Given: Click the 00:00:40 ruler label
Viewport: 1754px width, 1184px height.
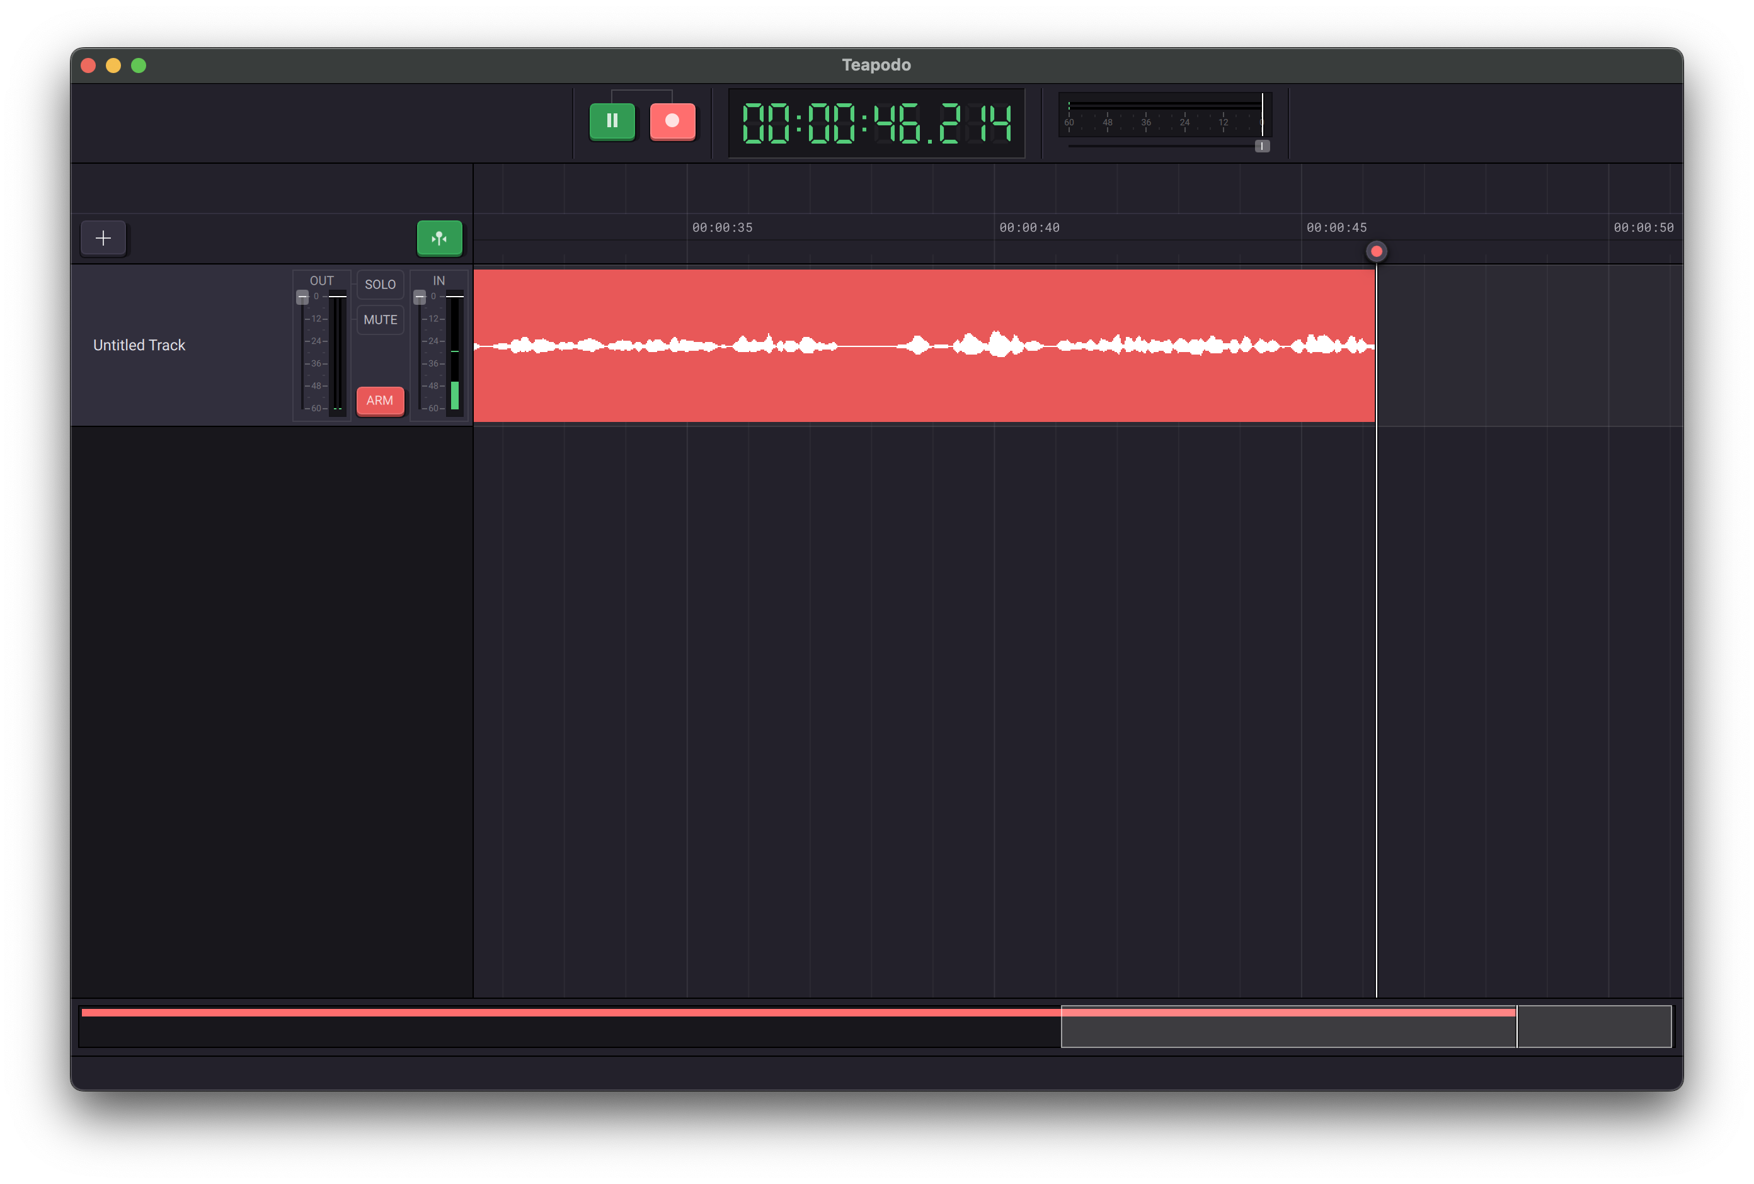Looking at the screenshot, I should point(1029,228).
